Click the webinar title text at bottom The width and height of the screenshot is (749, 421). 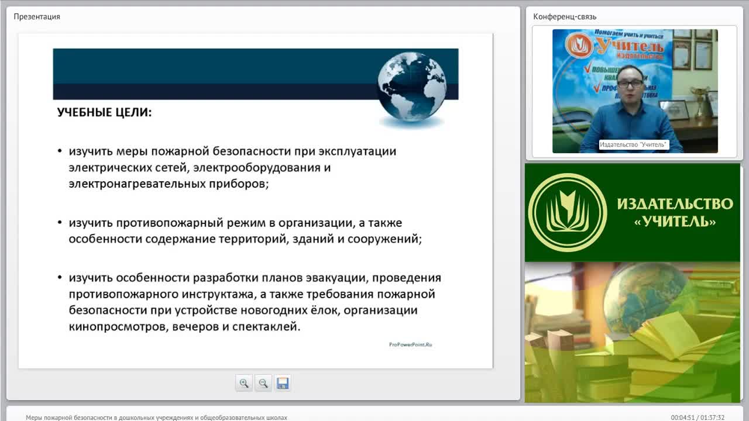coord(156,417)
